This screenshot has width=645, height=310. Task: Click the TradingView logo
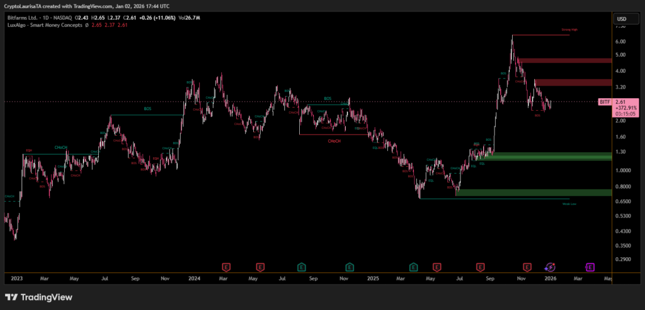pos(38,297)
